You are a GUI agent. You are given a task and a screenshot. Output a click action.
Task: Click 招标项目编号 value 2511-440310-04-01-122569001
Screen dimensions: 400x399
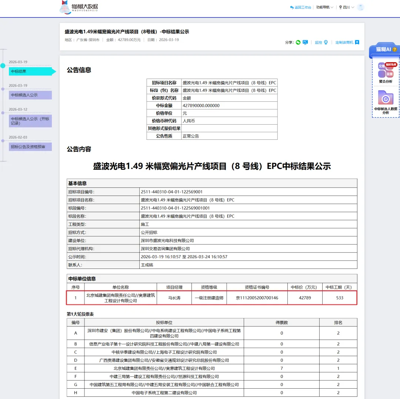coord(172,192)
